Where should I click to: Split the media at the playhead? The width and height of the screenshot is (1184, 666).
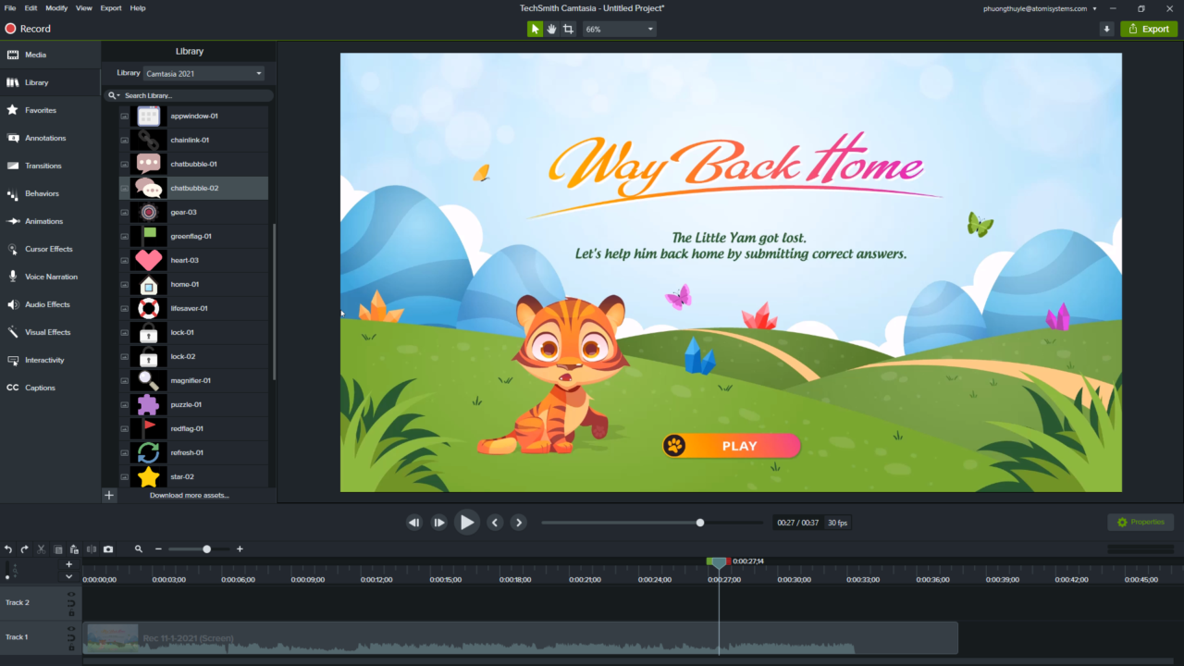(92, 549)
